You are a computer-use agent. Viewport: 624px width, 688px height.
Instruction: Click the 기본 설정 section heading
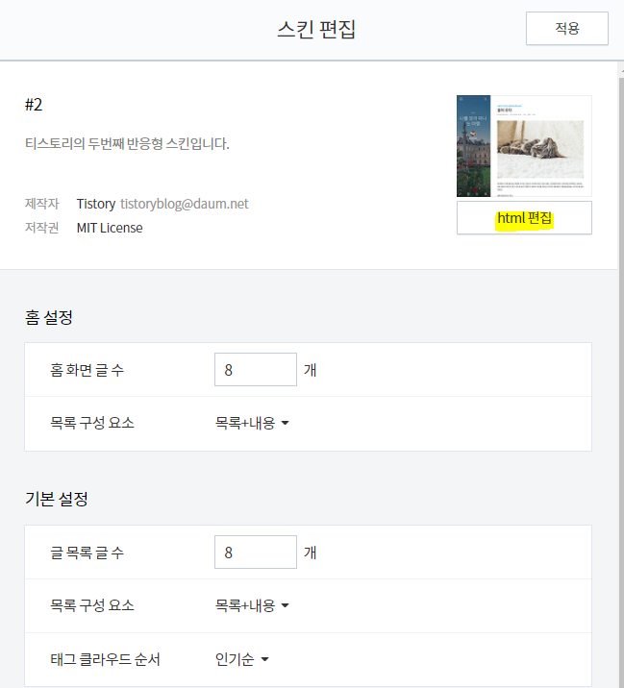pos(56,499)
